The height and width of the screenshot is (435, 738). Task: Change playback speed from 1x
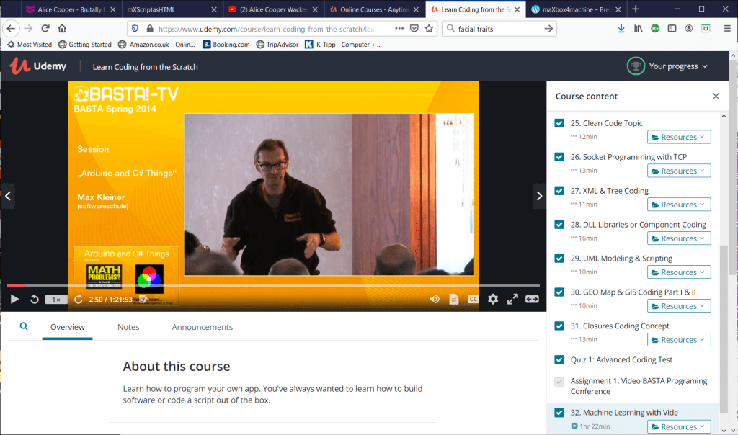point(55,299)
